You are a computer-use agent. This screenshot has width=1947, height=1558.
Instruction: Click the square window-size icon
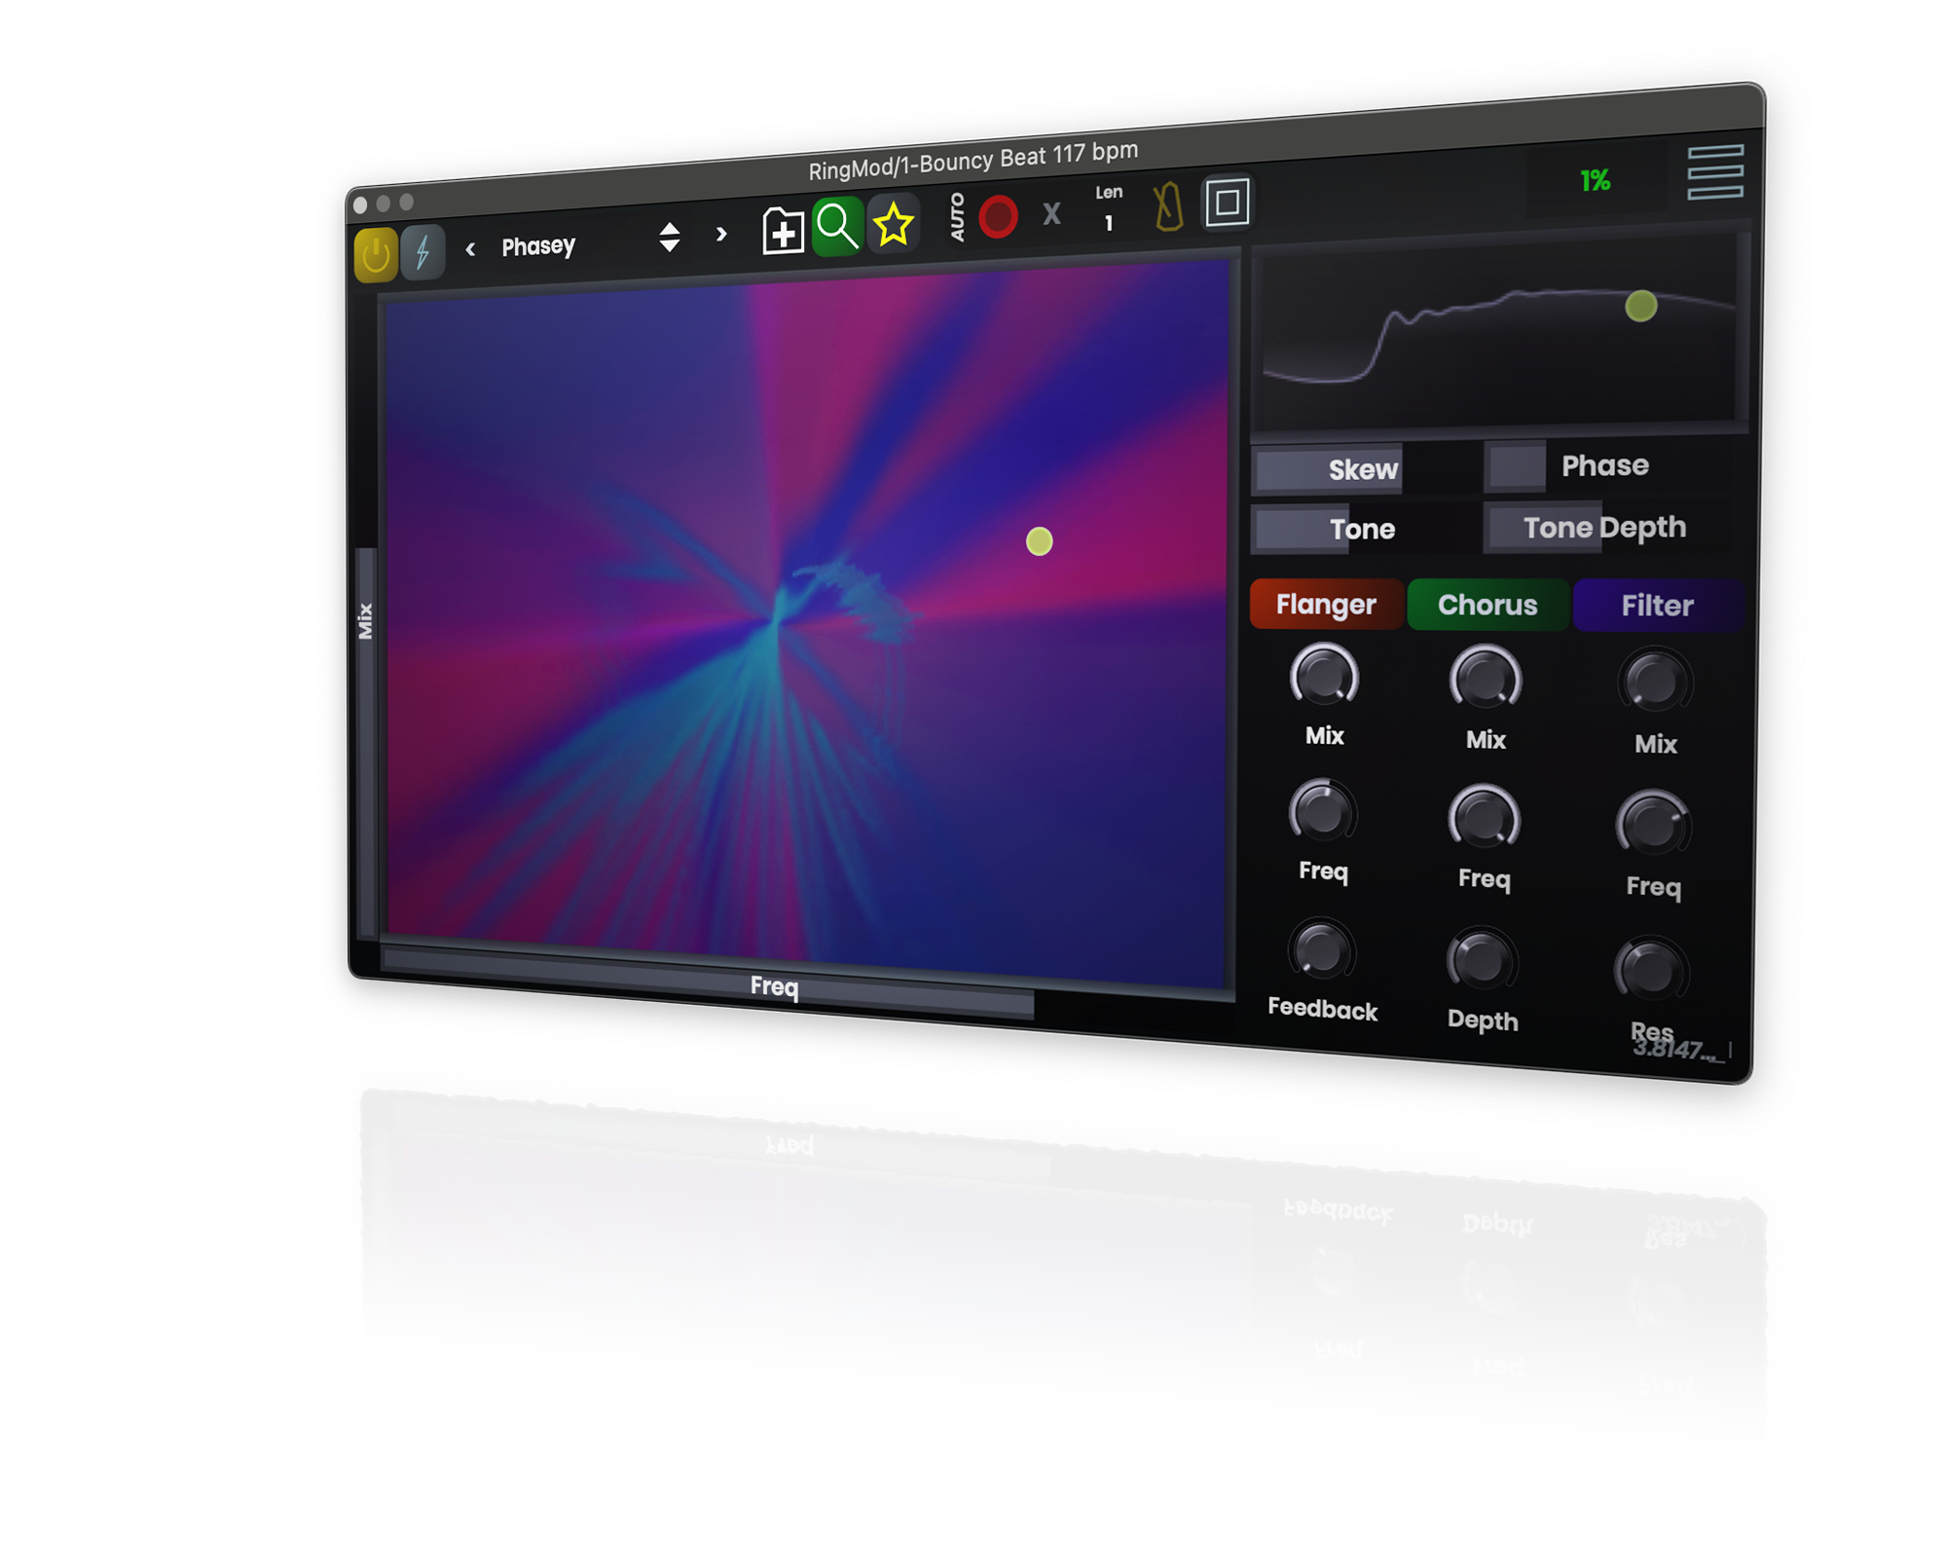[1227, 203]
